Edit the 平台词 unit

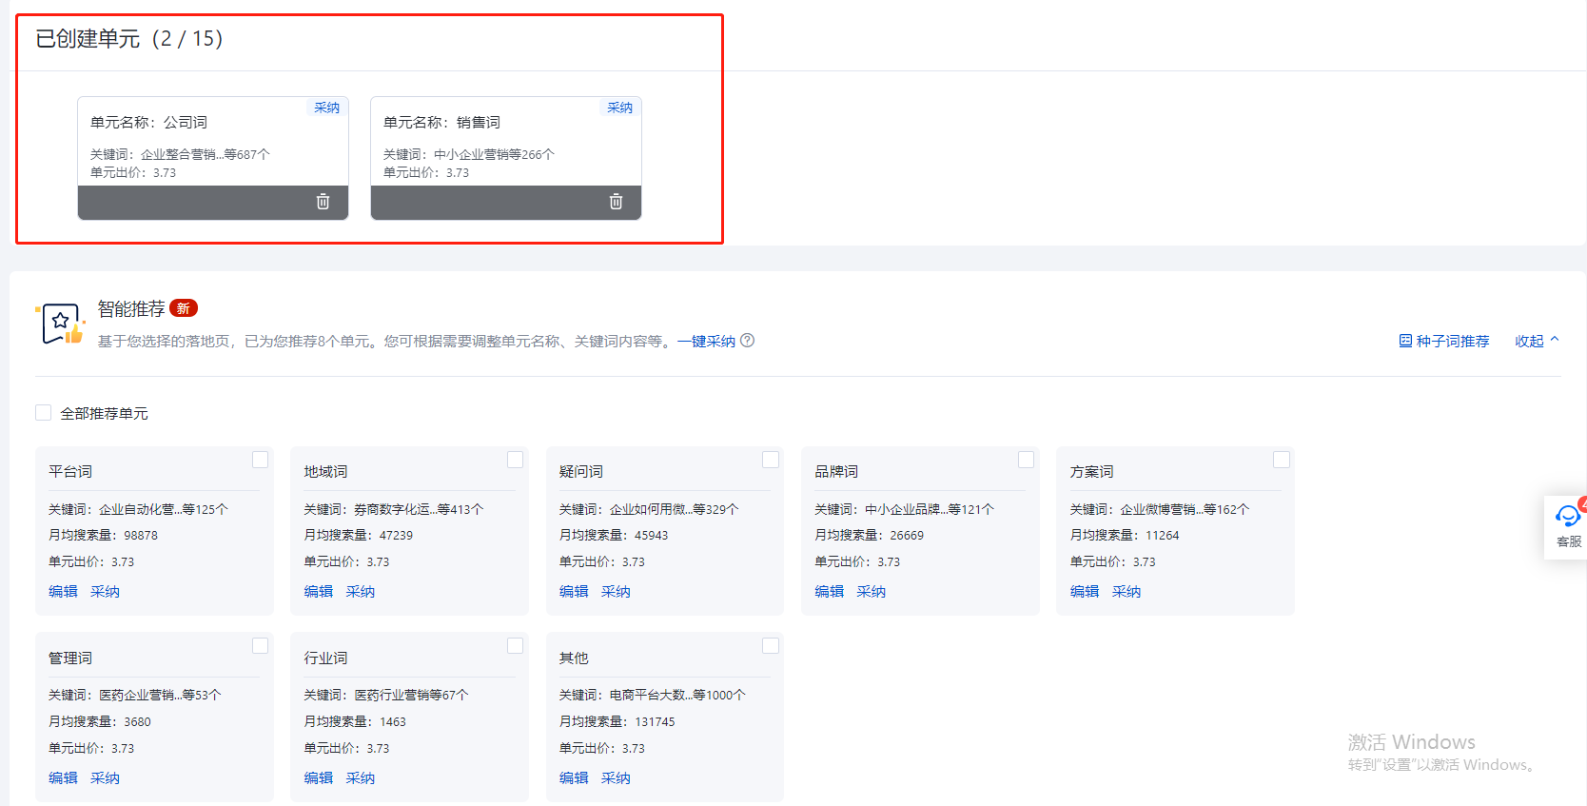[63, 592]
